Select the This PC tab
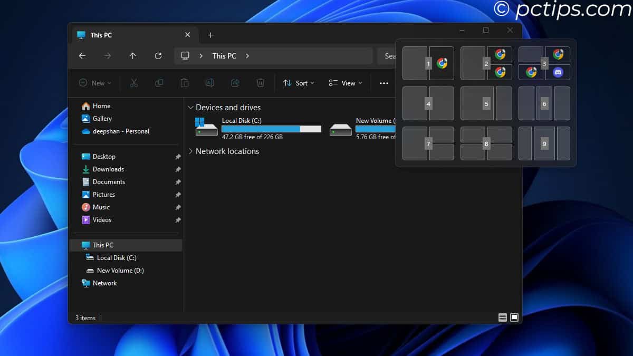The height and width of the screenshot is (356, 633). (102, 35)
